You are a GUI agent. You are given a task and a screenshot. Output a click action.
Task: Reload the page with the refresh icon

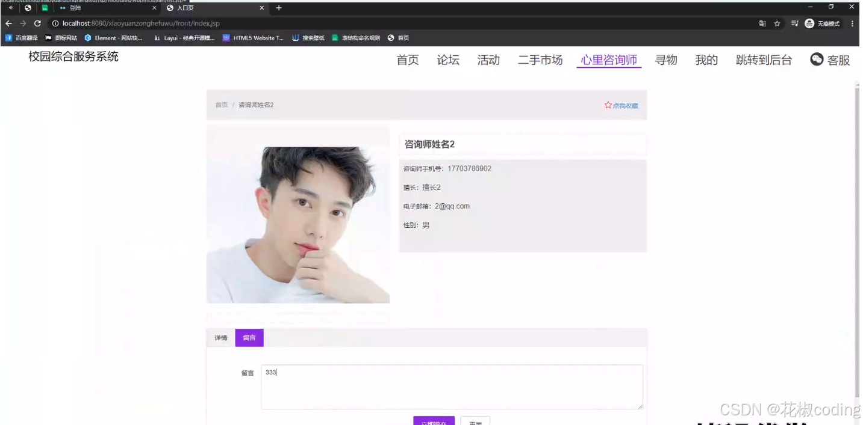37,23
